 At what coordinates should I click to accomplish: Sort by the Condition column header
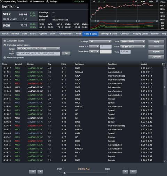click(x=112, y=64)
